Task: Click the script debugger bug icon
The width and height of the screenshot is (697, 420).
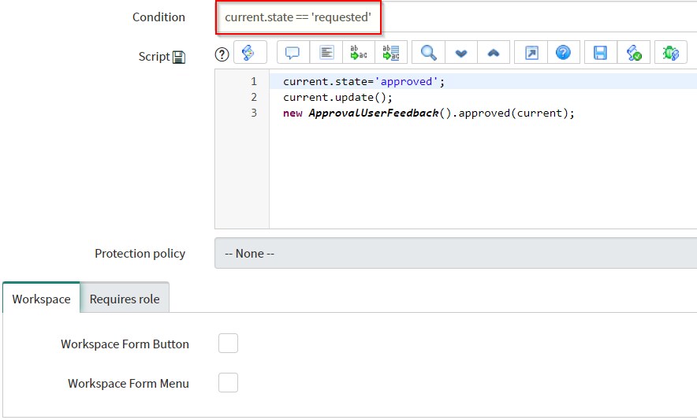Action: [x=670, y=53]
